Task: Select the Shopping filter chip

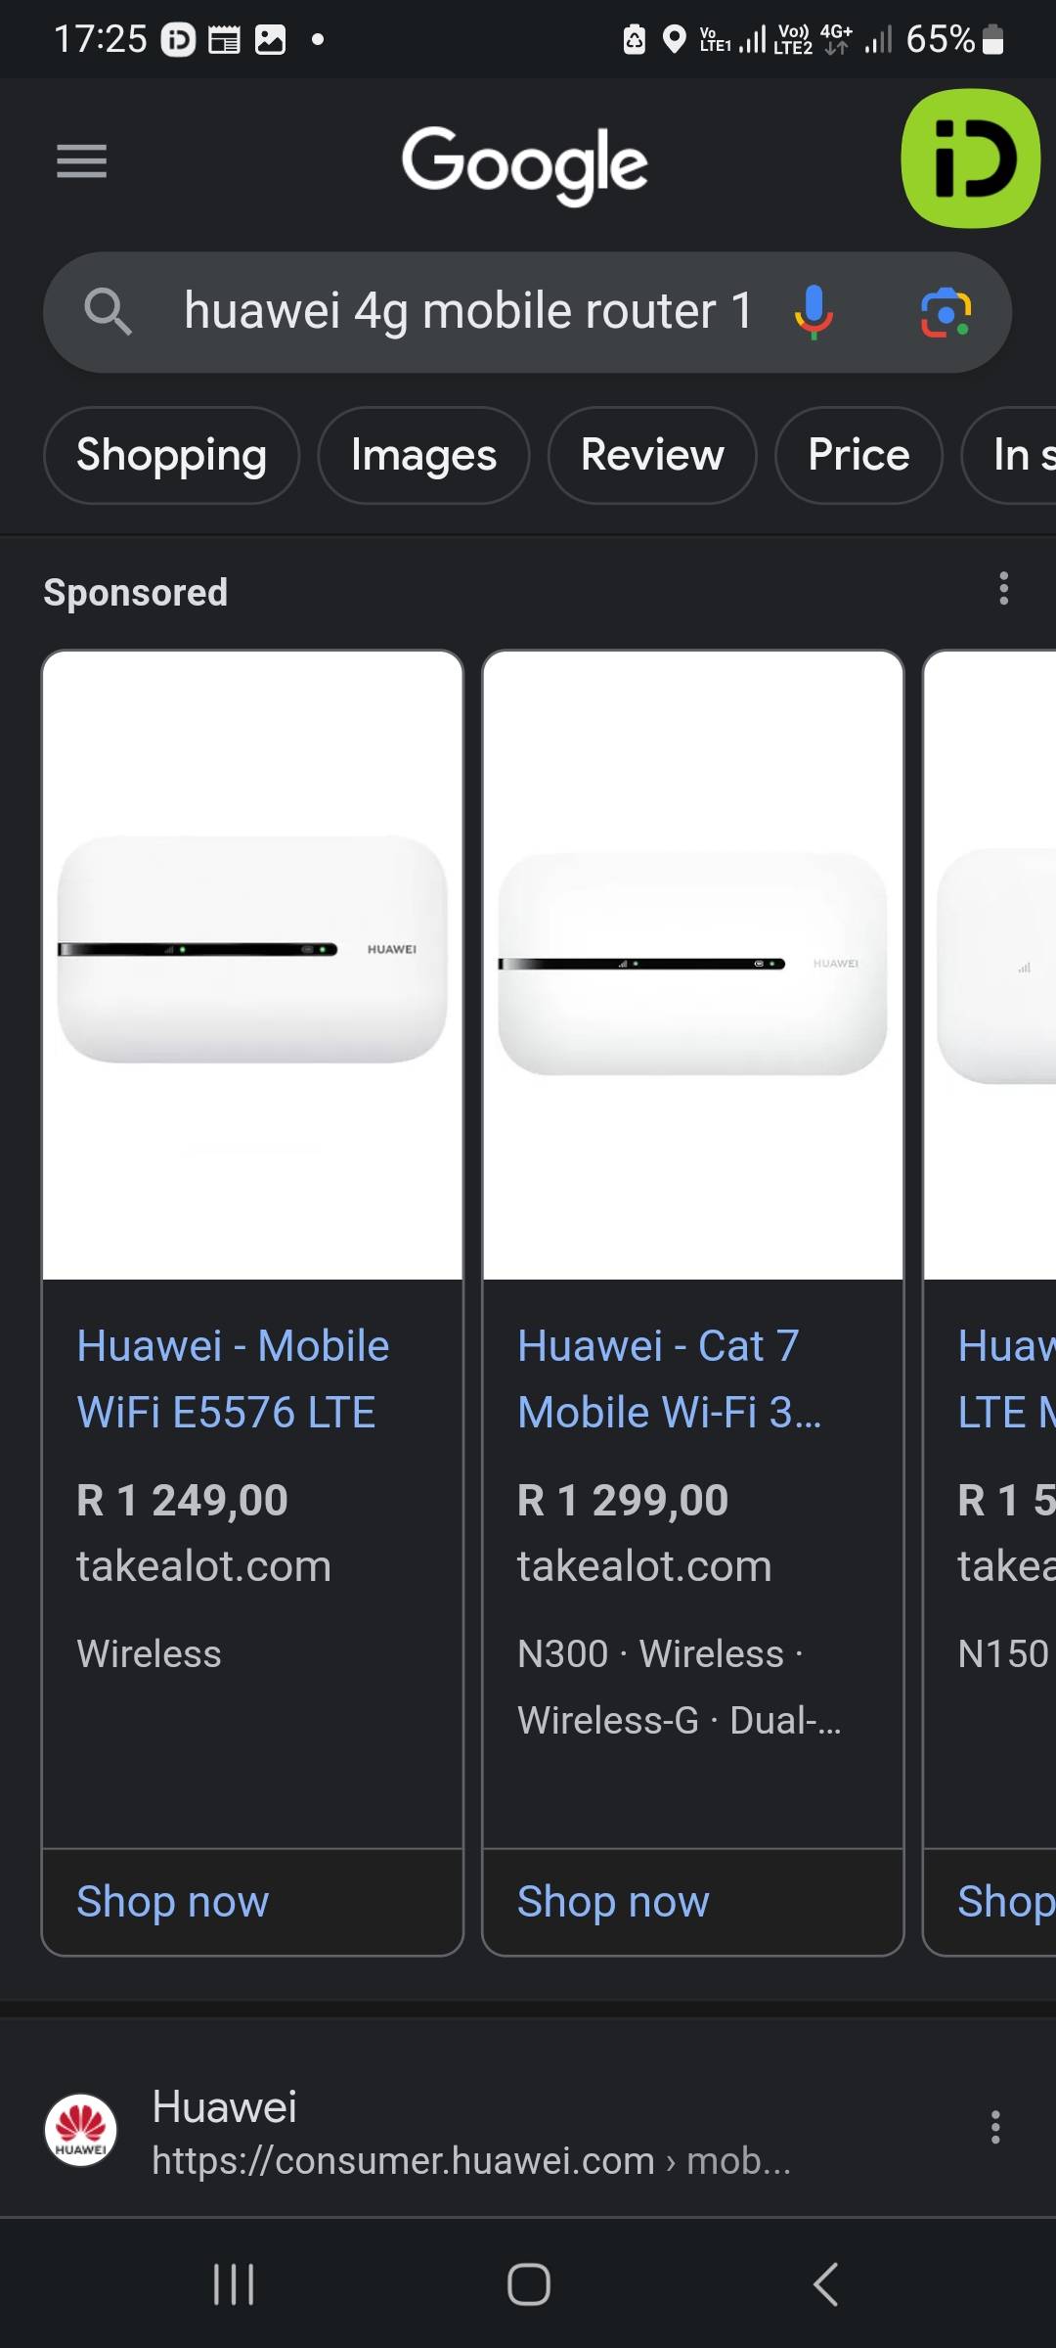Action: pos(171,455)
